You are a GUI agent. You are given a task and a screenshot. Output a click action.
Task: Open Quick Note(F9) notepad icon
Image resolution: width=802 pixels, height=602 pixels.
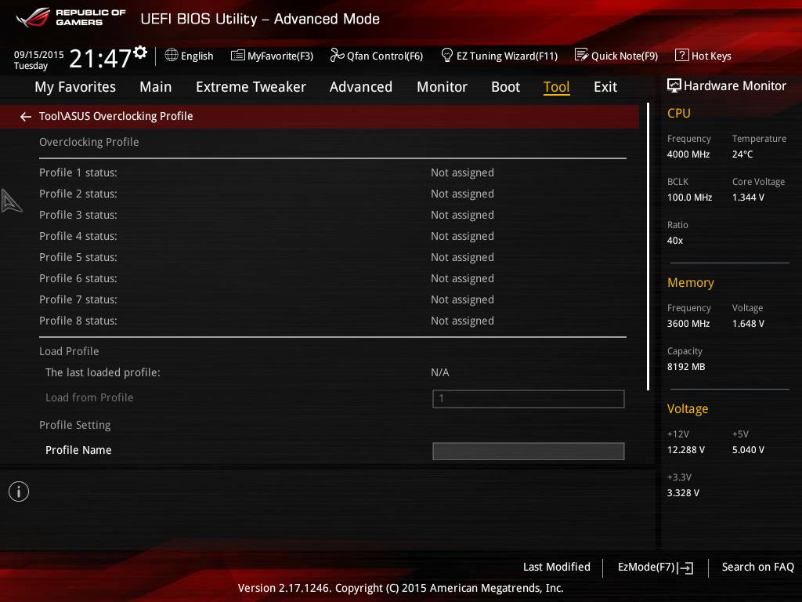pyautogui.click(x=582, y=55)
